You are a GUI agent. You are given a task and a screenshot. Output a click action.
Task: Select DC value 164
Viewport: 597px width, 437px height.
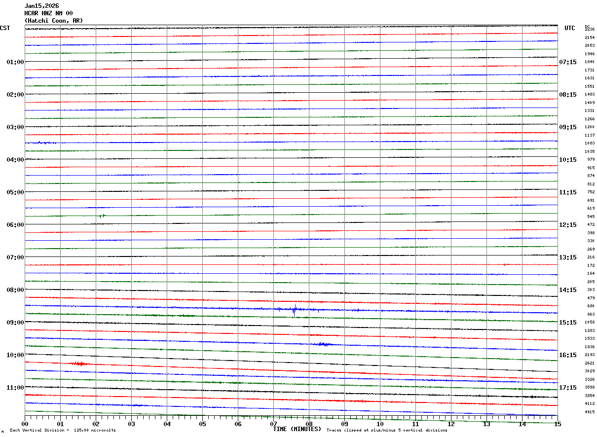tap(591, 274)
